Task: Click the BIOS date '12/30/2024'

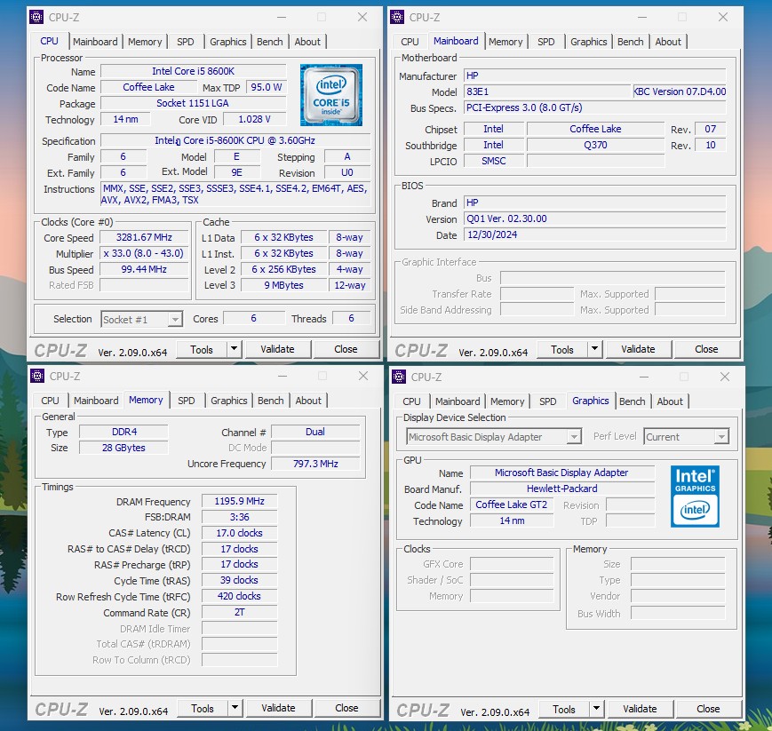Action: point(594,234)
